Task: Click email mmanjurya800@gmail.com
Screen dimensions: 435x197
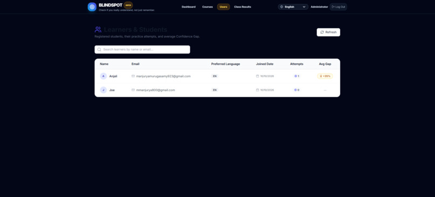Action: click(x=155, y=90)
